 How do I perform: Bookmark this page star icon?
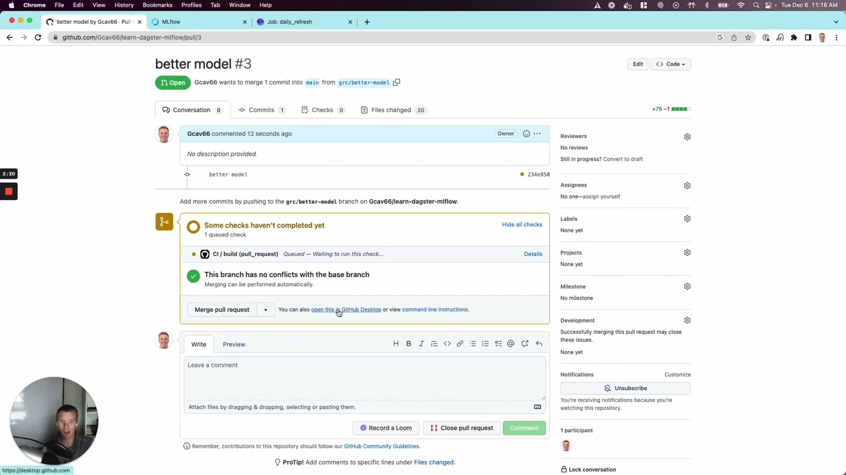[748, 38]
